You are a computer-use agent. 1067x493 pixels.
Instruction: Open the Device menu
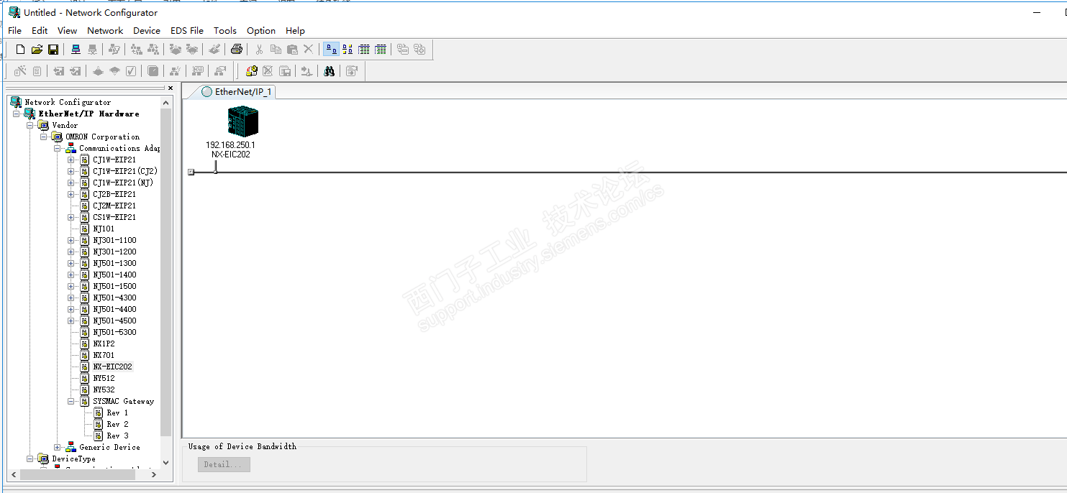[147, 31]
